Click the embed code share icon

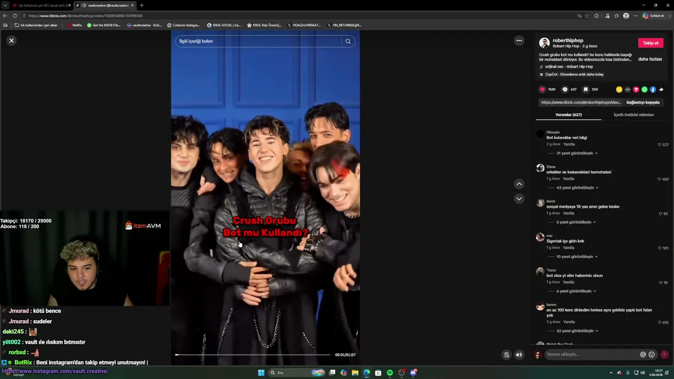click(628, 89)
